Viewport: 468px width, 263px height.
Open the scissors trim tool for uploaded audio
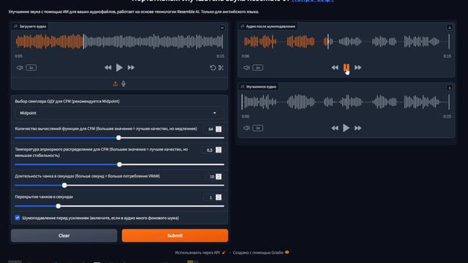[x=221, y=68]
